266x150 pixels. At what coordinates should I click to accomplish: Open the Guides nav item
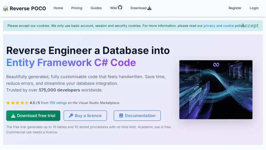[96, 8]
